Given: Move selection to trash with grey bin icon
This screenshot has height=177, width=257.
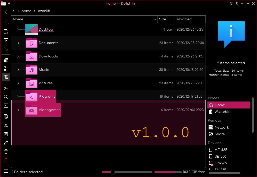Looking at the screenshot, I should click(x=6, y=151).
